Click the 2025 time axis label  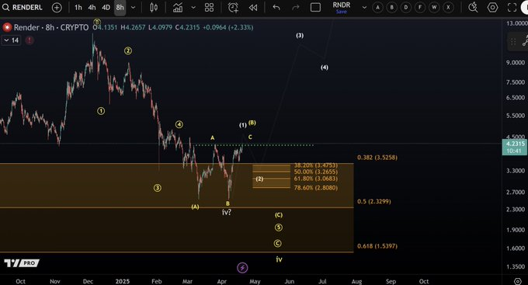coord(122,281)
